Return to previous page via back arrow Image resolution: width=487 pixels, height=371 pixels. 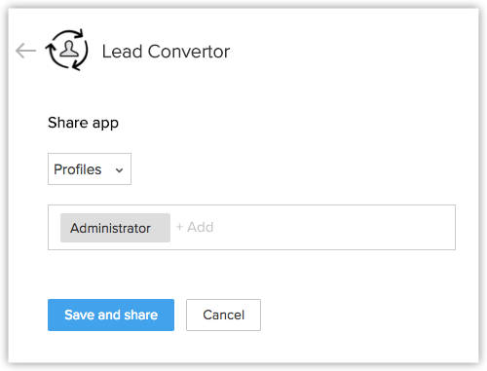tap(25, 51)
